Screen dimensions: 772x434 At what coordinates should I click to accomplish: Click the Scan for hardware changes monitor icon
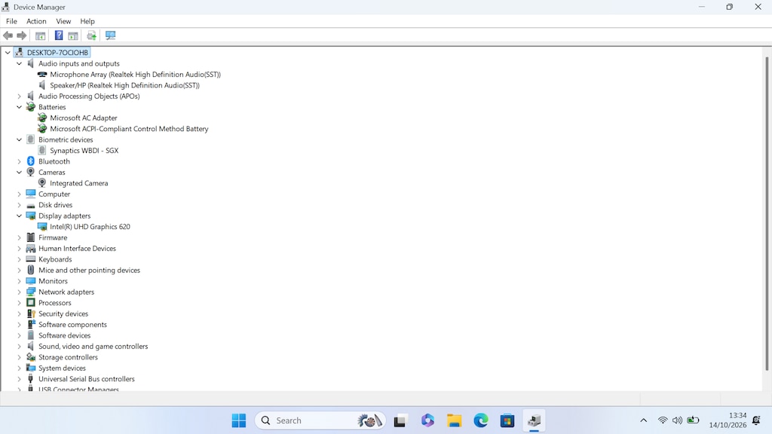pyautogui.click(x=110, y=35)
